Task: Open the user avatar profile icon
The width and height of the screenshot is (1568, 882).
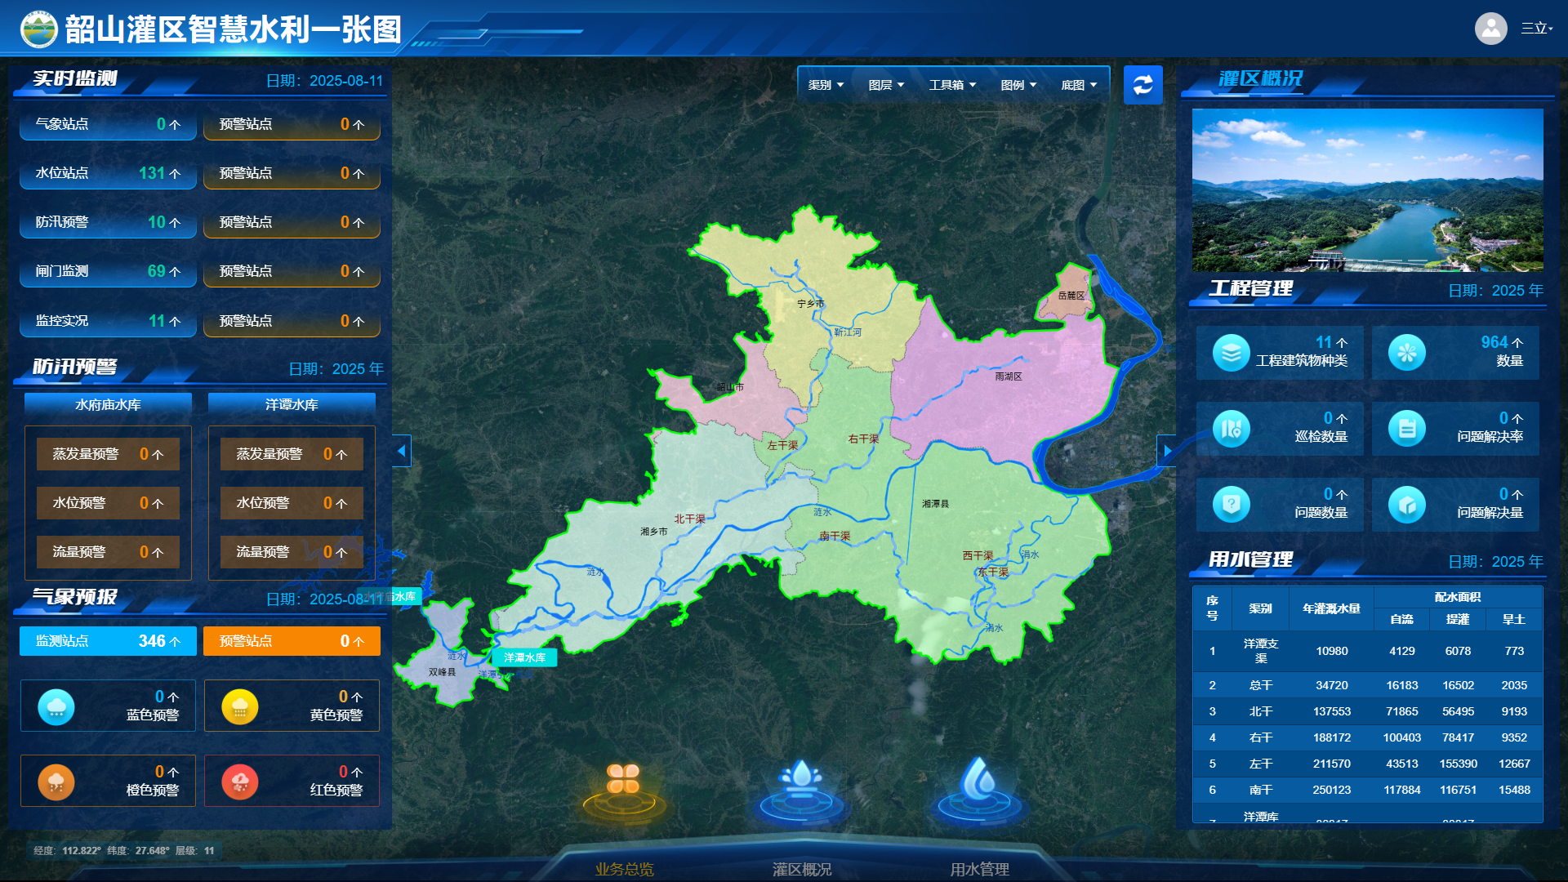Action: pyautogui.click(x=1490, y=29)
